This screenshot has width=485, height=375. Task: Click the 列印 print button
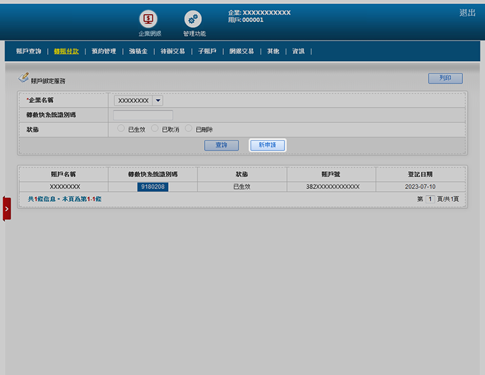(x=445, y=78)
